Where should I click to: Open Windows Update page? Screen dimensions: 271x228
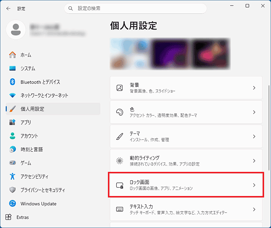coord(53,204)
